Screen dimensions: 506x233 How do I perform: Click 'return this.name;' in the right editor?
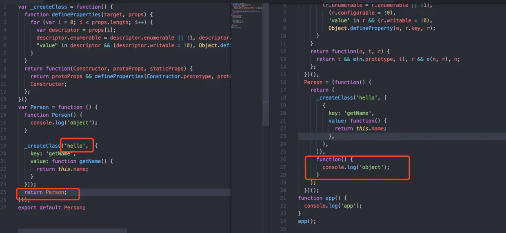pyautogui.click(x=360, y=129)
